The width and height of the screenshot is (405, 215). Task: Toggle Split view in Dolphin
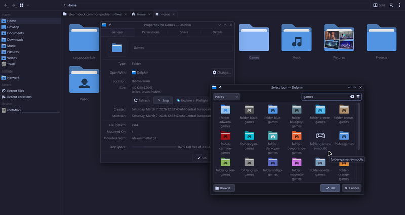pyautogui.click(x=379, y=5)
